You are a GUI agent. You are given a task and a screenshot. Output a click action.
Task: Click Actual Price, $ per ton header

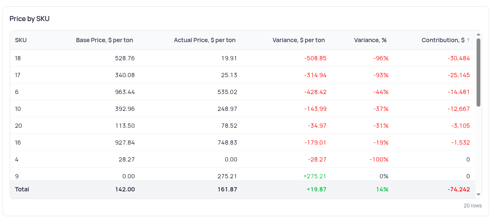click(x=204, y=40)
